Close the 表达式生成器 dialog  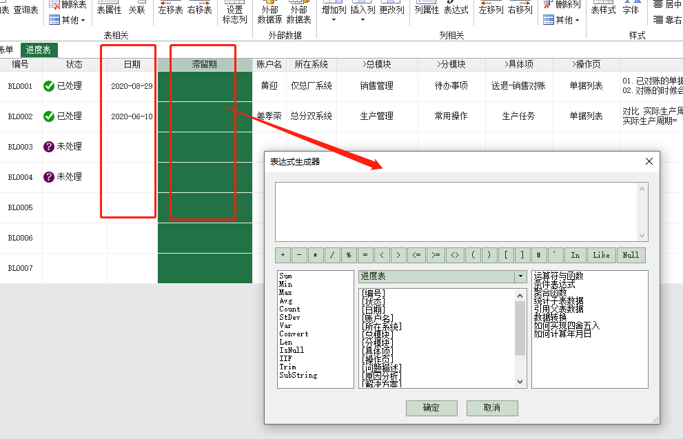[649, 161]
